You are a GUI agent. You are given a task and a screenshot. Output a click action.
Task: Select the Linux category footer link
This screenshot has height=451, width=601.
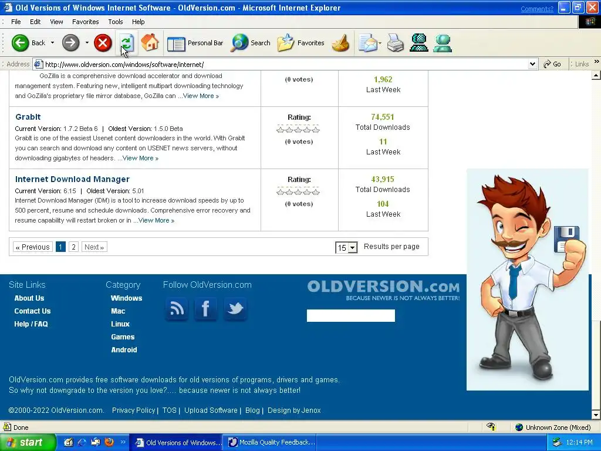click(x=120, y=324)
